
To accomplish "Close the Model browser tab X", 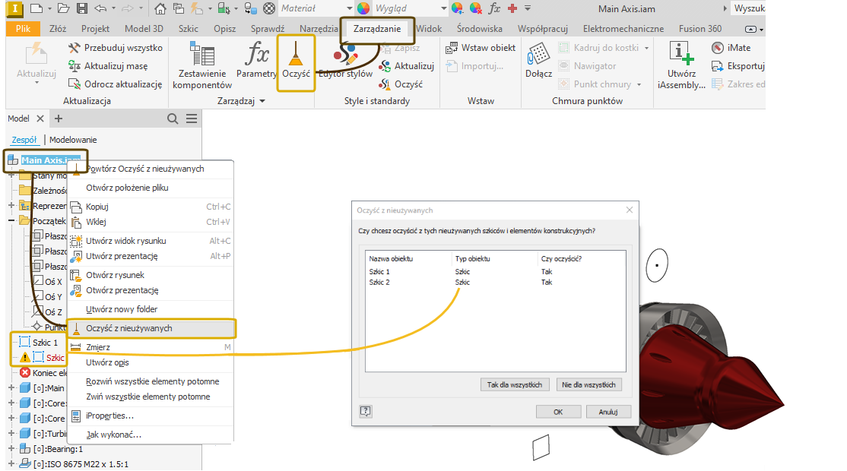I will tap(40, 119).
